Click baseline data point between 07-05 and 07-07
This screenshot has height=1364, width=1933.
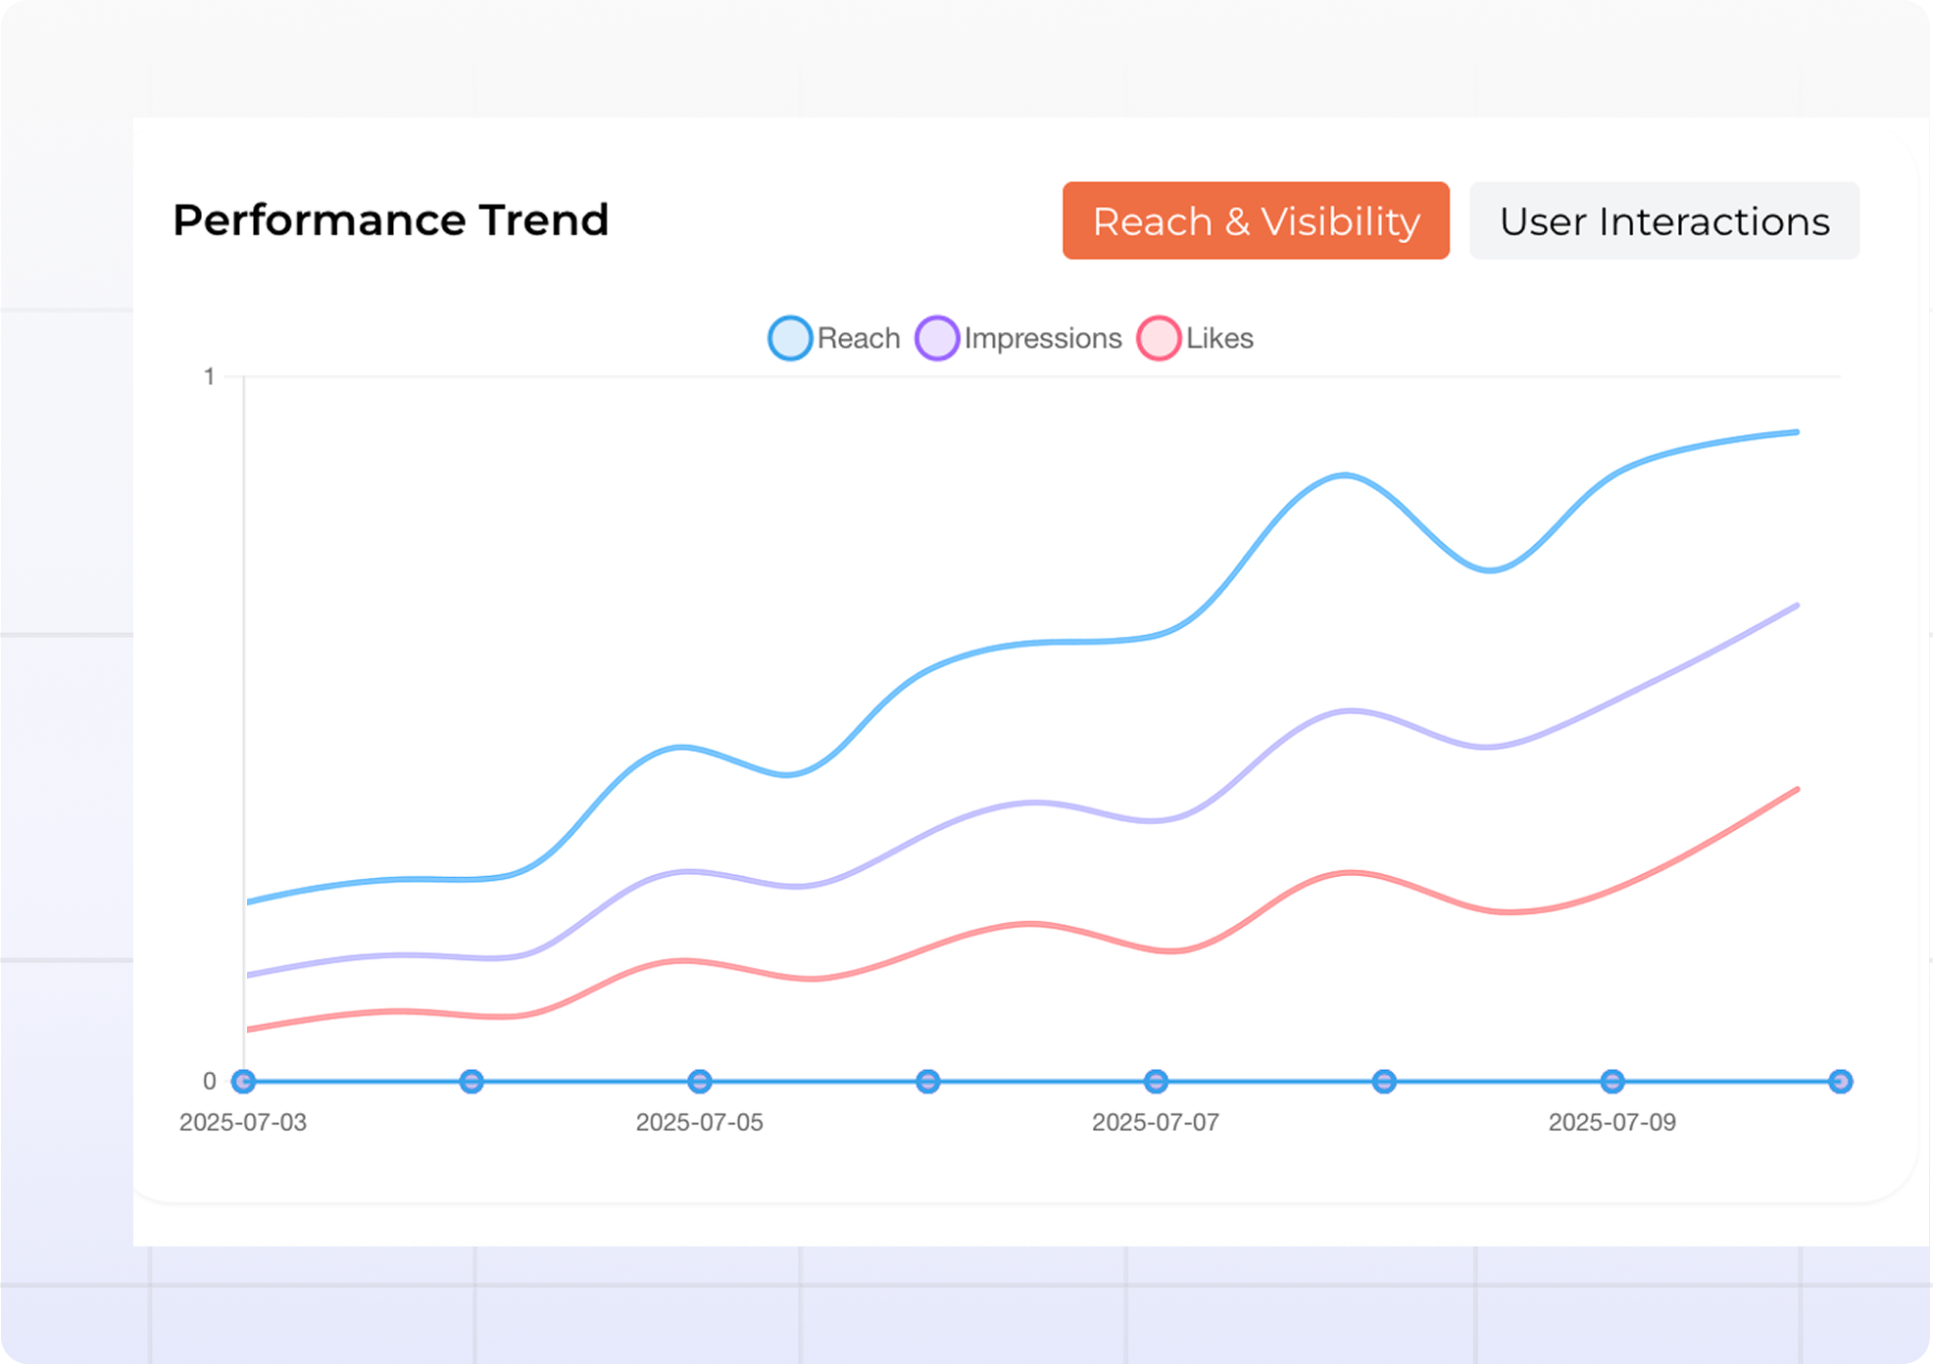tap(928, 1082)
